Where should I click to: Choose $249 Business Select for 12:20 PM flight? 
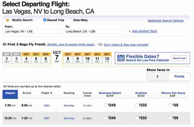pyautogui.click(x=105, y=118)
